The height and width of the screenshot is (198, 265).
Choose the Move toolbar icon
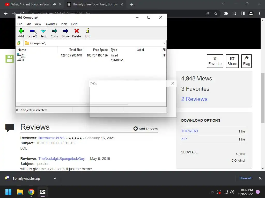tap(65, 33)
